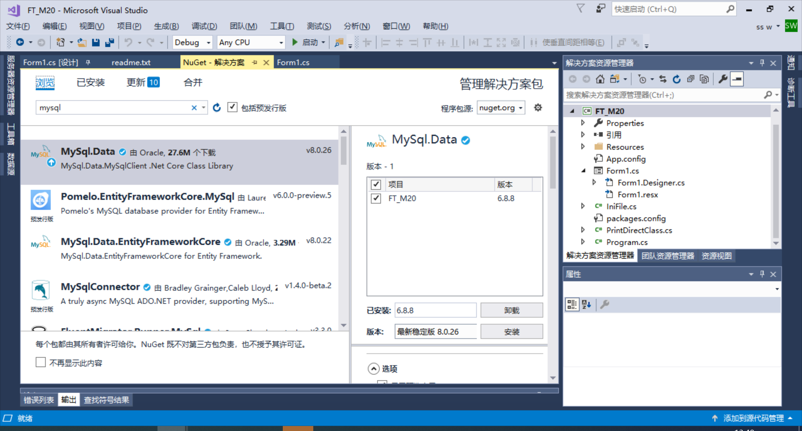This screenshot has height=431, width=802.
Task: Open the version 8.0.26 dropdown
Action: [x=435, y=332]
